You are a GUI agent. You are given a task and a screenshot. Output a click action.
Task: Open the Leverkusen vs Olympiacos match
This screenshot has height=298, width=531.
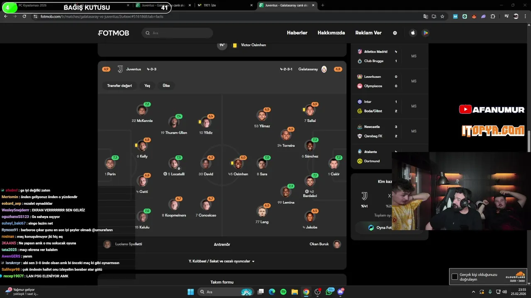pyautogui.click(x=389, y=81)
